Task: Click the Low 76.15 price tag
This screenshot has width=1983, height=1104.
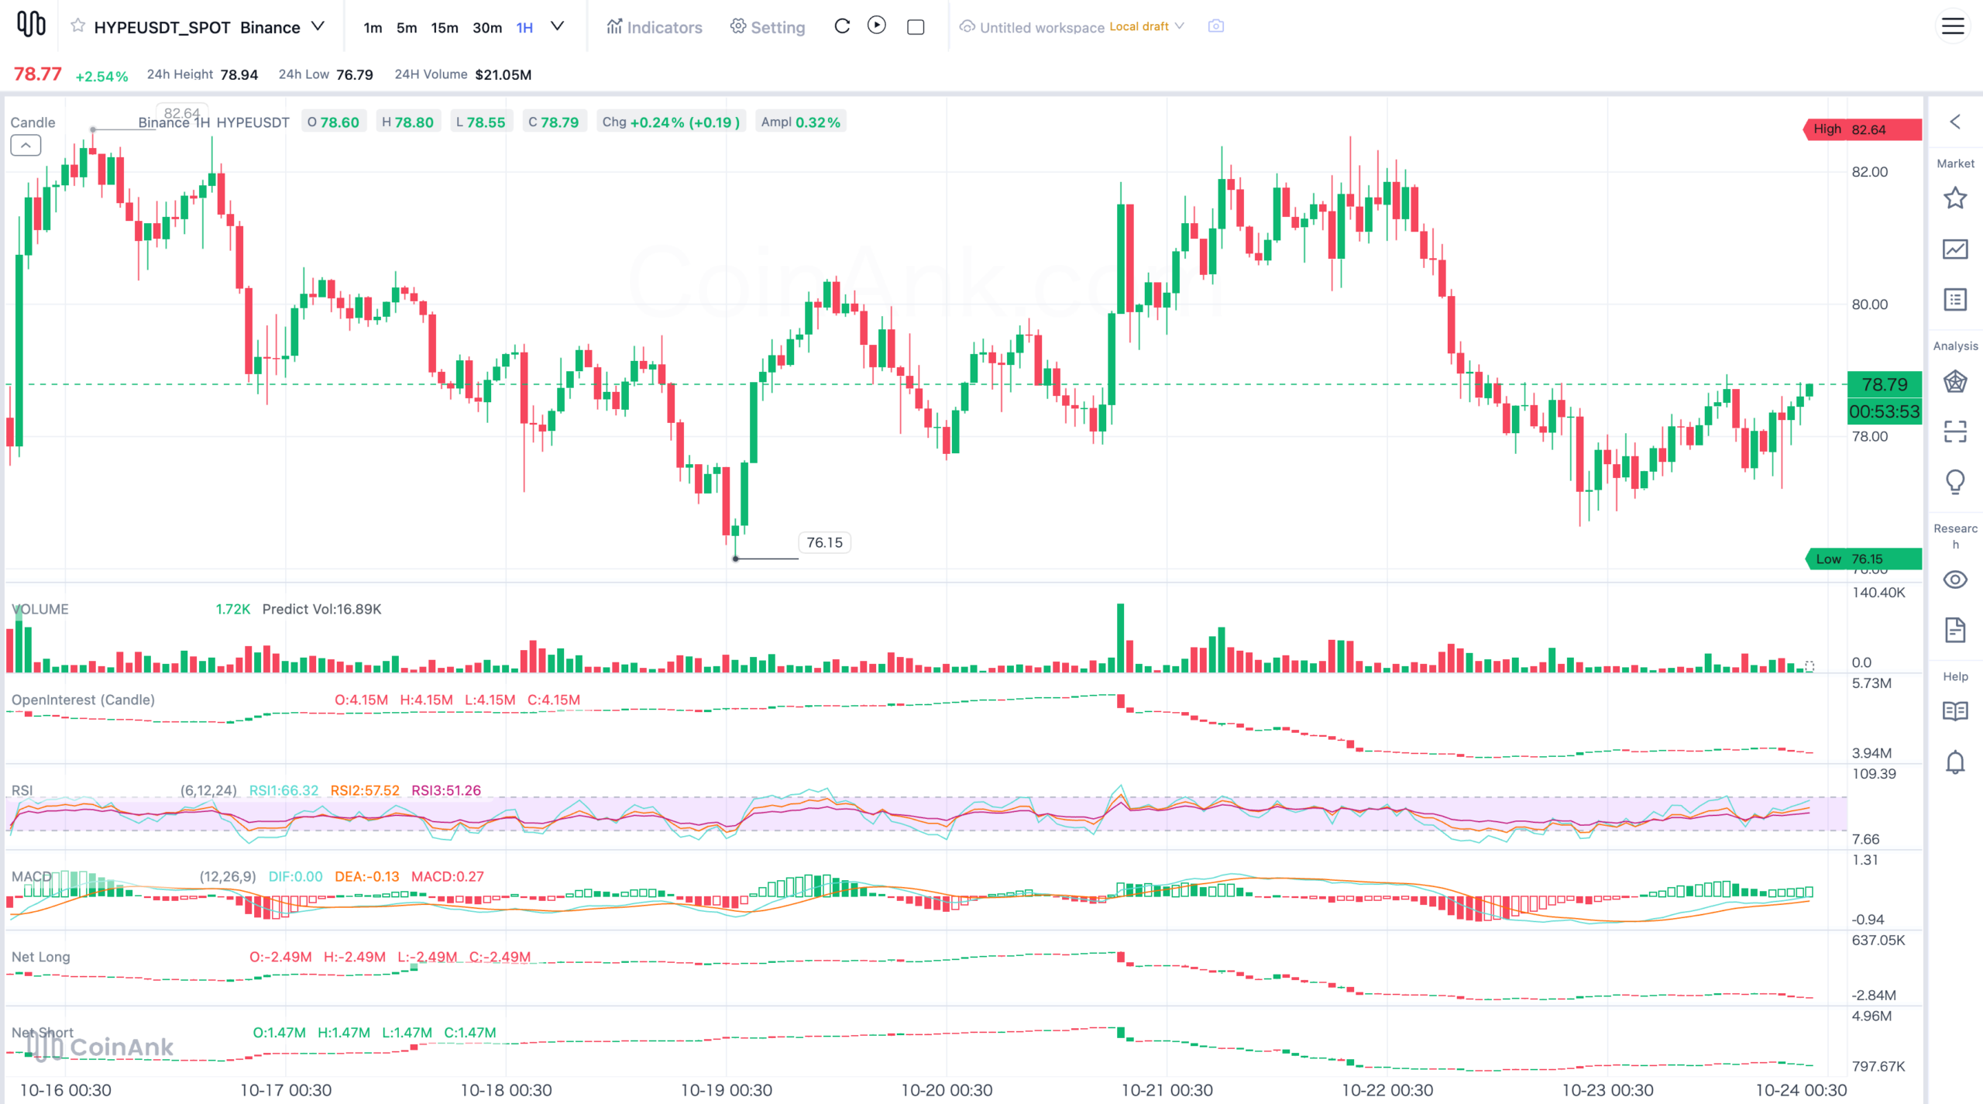Action: coord(1863,559)
